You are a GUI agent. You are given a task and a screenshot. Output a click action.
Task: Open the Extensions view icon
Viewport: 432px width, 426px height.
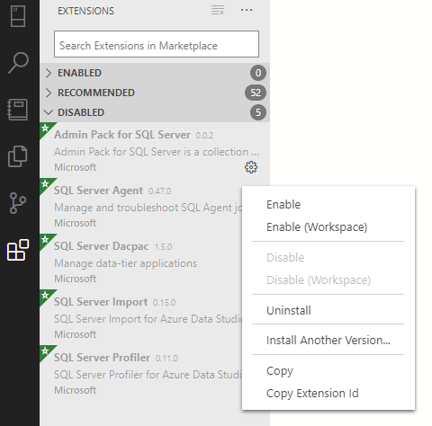point(18,250)
